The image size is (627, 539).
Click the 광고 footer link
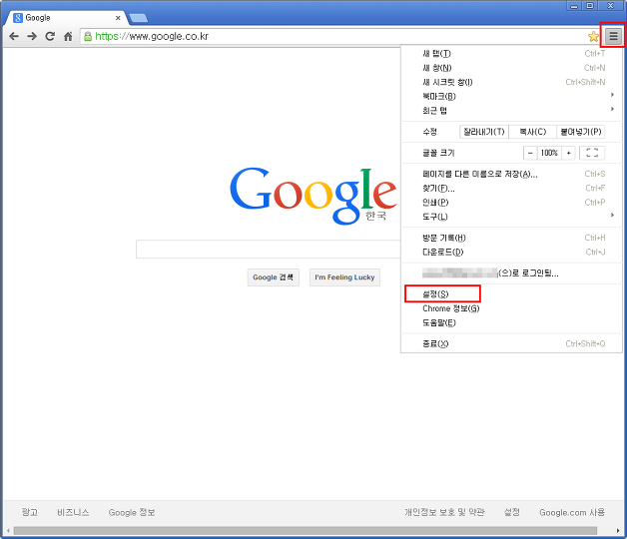point(30,512)
